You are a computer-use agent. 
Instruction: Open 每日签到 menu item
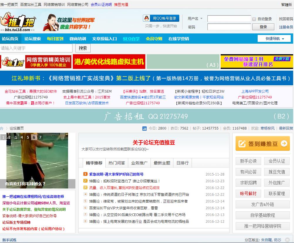pos(55,39)
